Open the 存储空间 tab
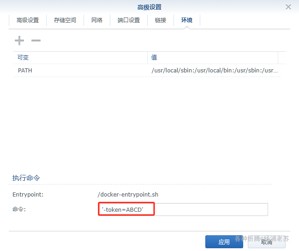The height and width of the screenshot is (251, 299). pyautogui.click(x=65, y=20)
